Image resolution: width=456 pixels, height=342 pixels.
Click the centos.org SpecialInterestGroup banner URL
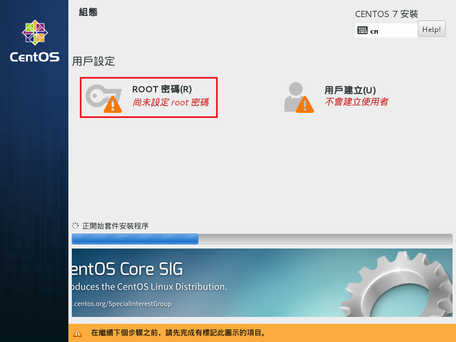tap(122, 304)
